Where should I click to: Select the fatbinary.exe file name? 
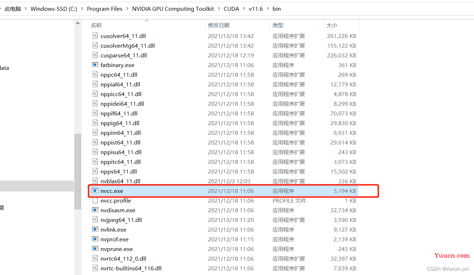pos(117,65)
